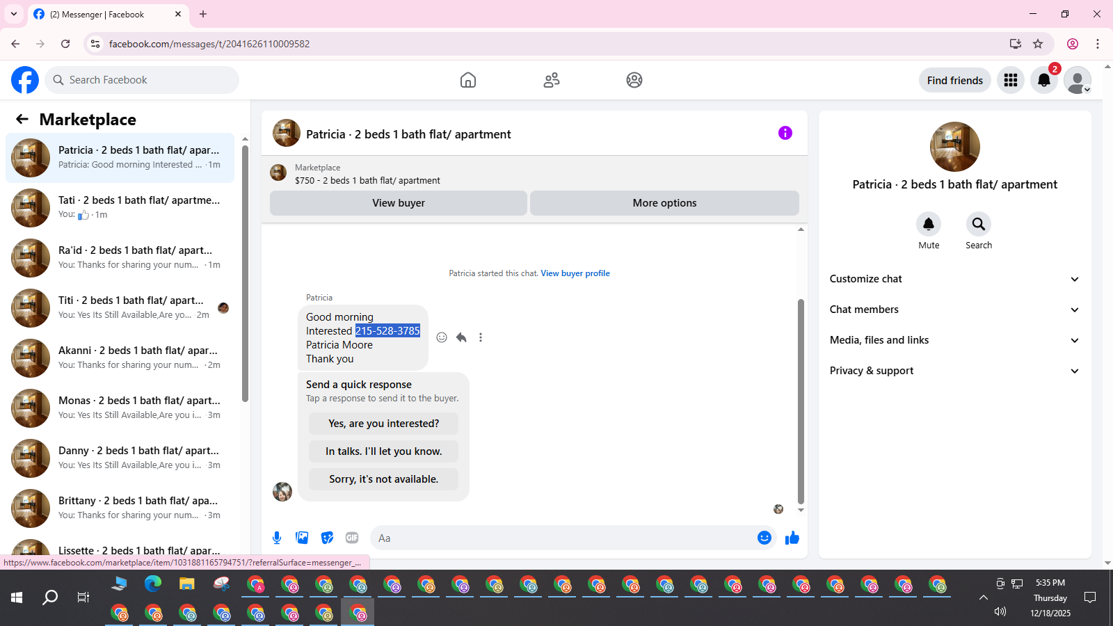Open Windows taskbar search

tap(50, 597)
